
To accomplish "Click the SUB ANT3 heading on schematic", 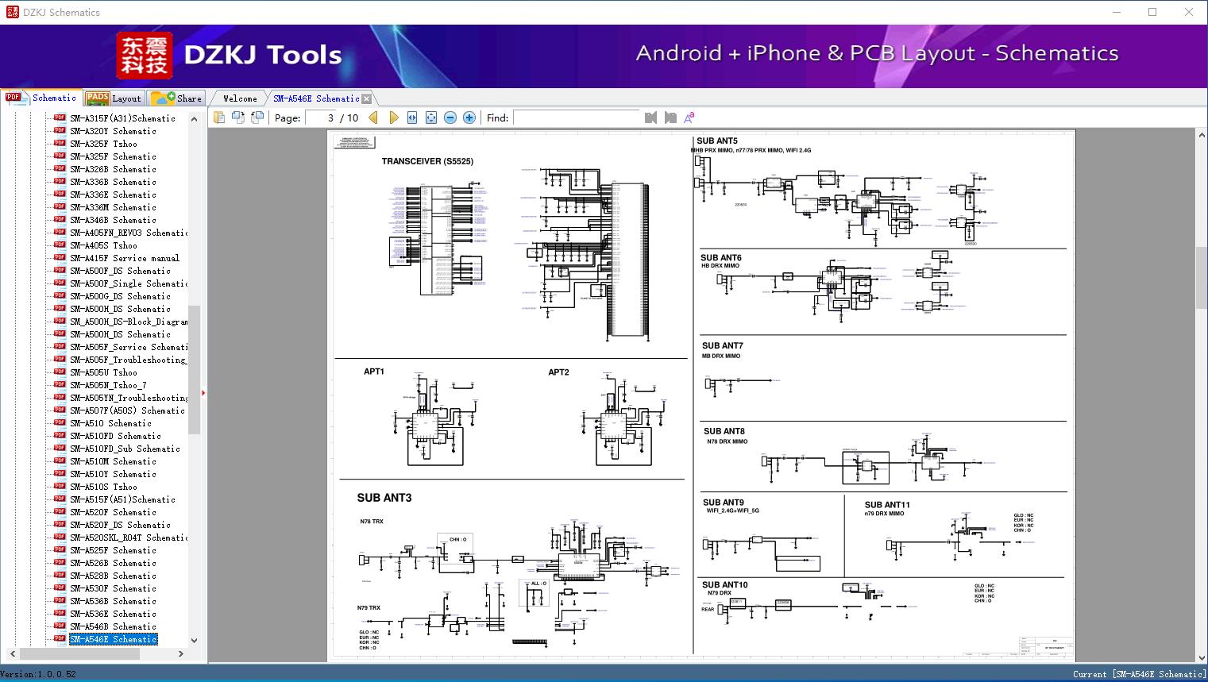I will pos(384,498).
